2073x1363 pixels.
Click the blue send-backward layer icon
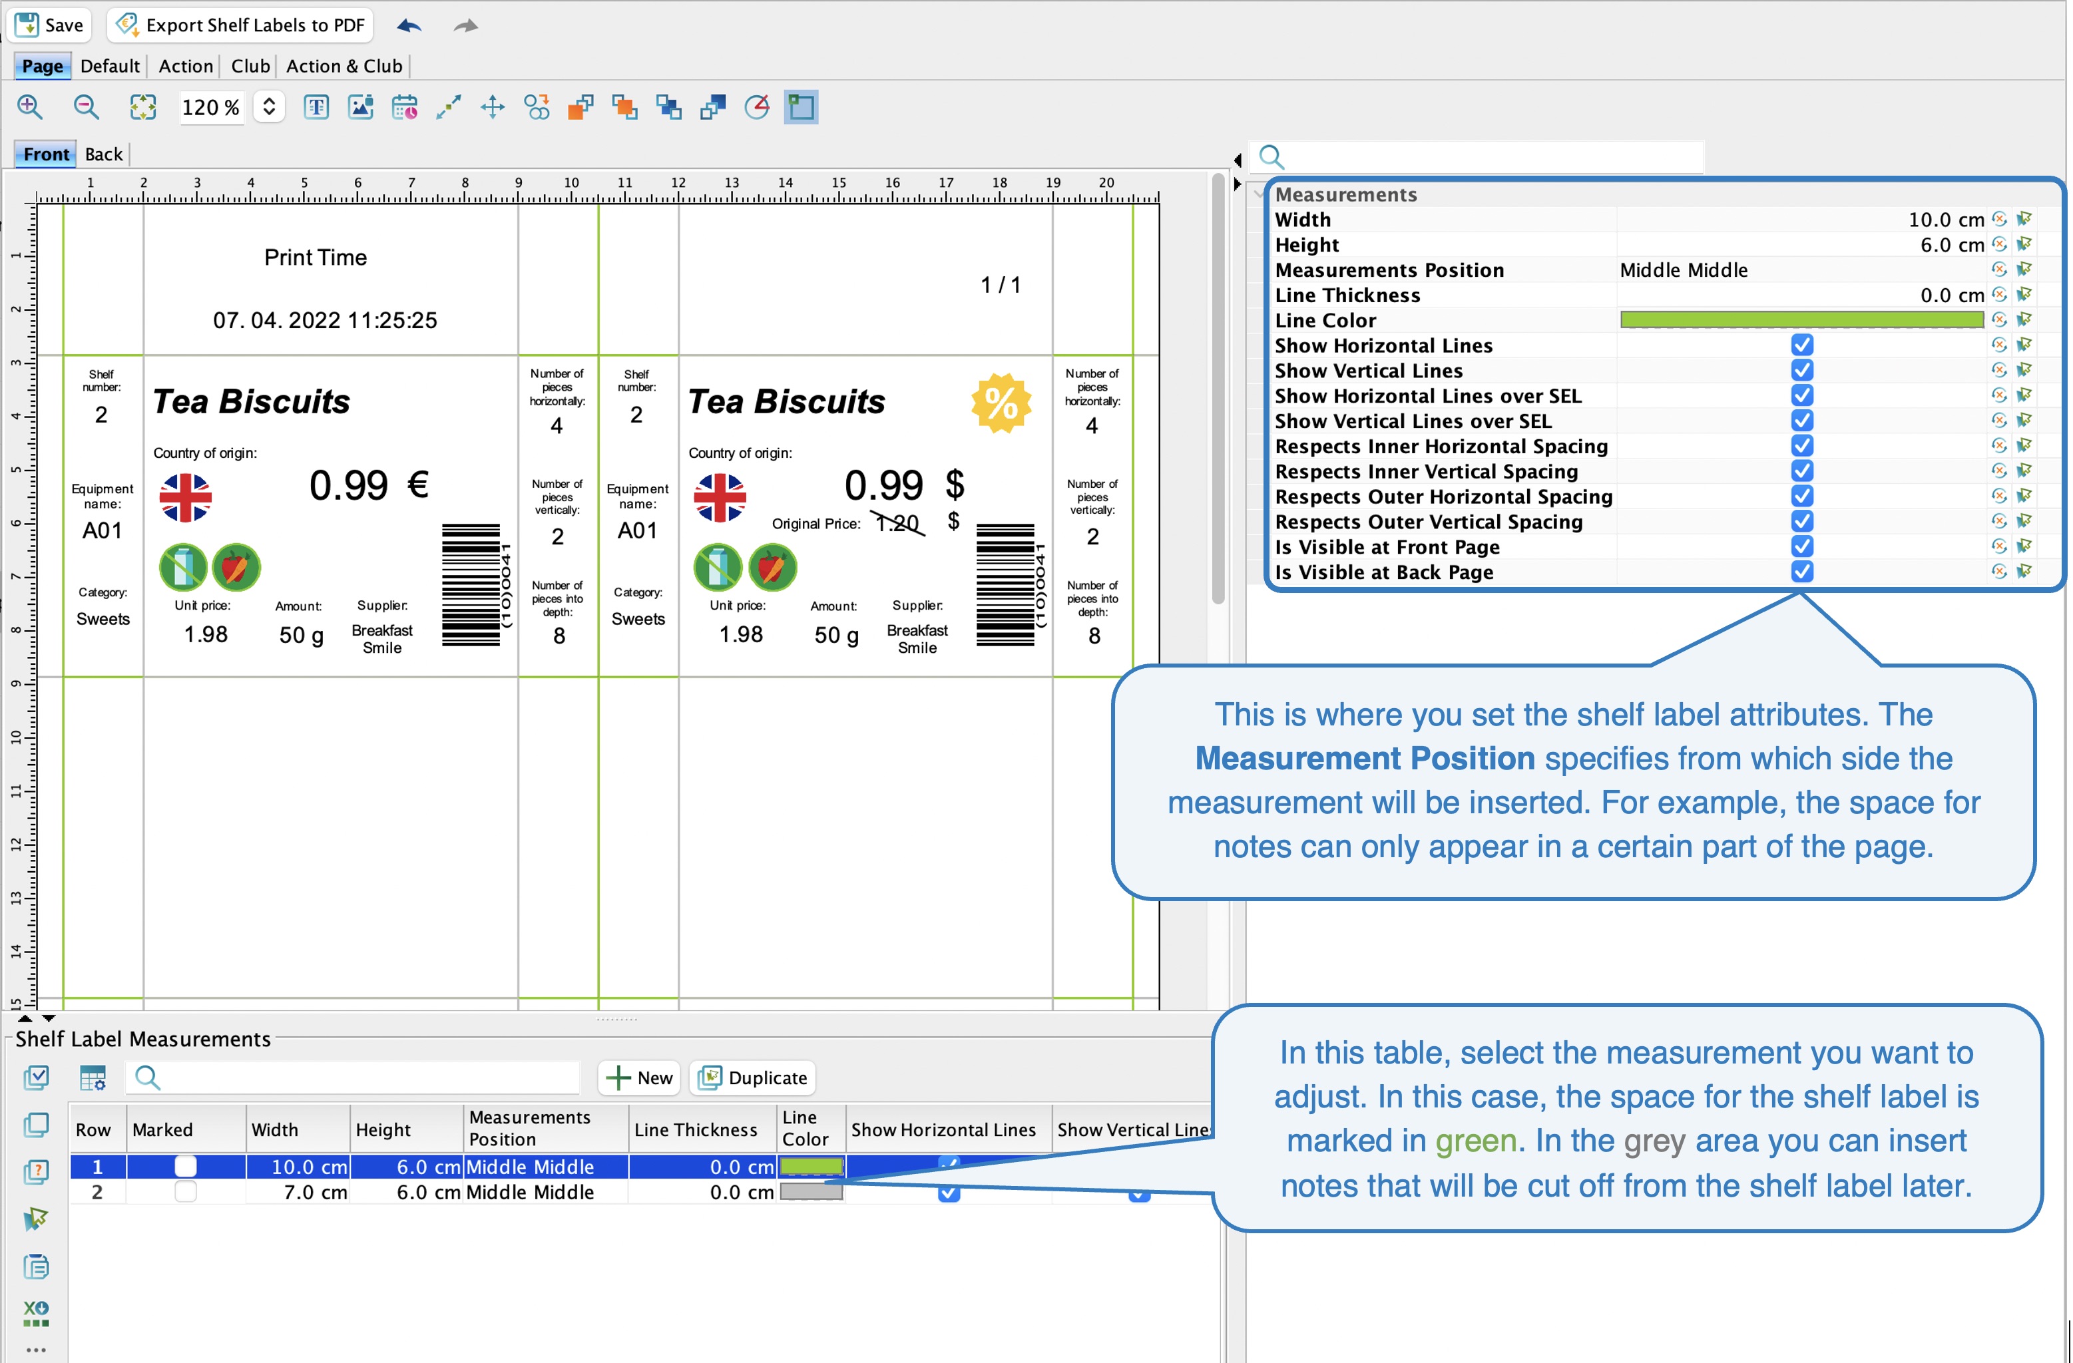click(x=669, y=107)
